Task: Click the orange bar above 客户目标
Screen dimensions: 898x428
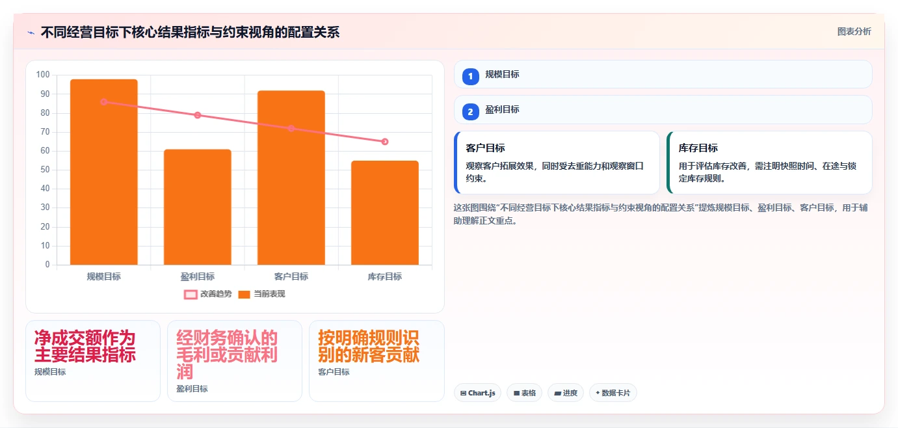Action: coord(291,178)
